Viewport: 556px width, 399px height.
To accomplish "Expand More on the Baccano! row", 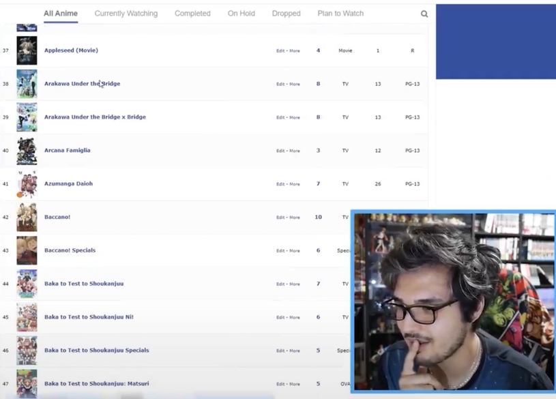I will (x=295, y=218).
